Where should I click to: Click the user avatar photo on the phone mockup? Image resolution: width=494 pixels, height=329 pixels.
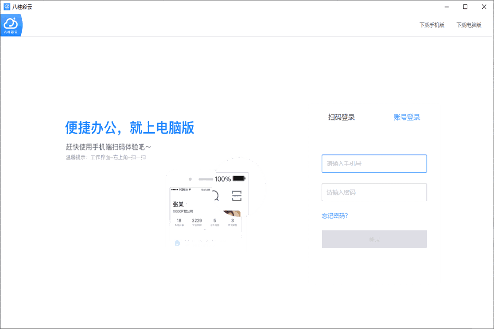(x=232, y=214)
